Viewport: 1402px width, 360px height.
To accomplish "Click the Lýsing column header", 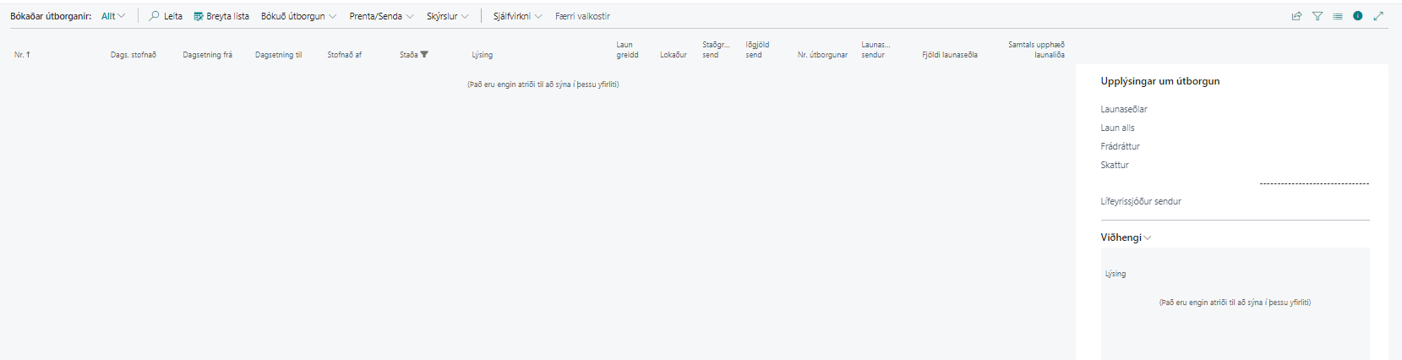I will 482,55.
